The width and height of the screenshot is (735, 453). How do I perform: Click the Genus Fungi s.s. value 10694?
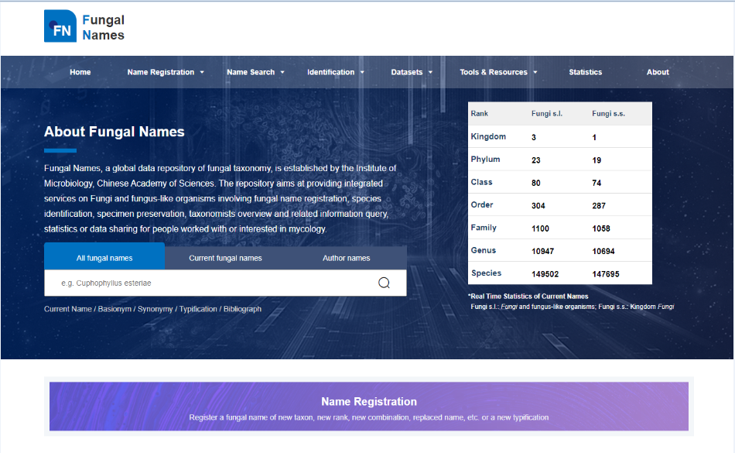[603, 252]
